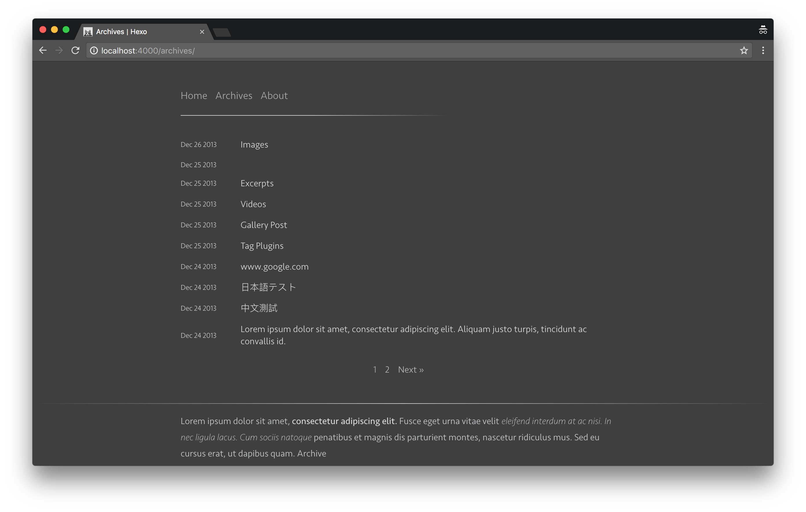Image resolution: width=806 pixels, height=512 pixels.
Task: Open the Gallery Post entry
Action: 263,225
